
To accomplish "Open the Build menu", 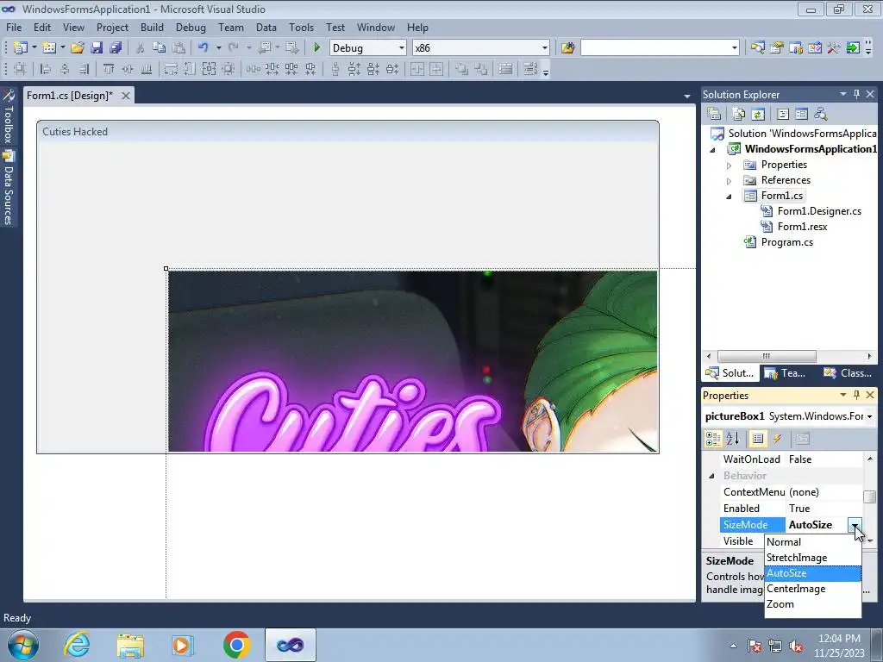I will [x=152, y=27].
